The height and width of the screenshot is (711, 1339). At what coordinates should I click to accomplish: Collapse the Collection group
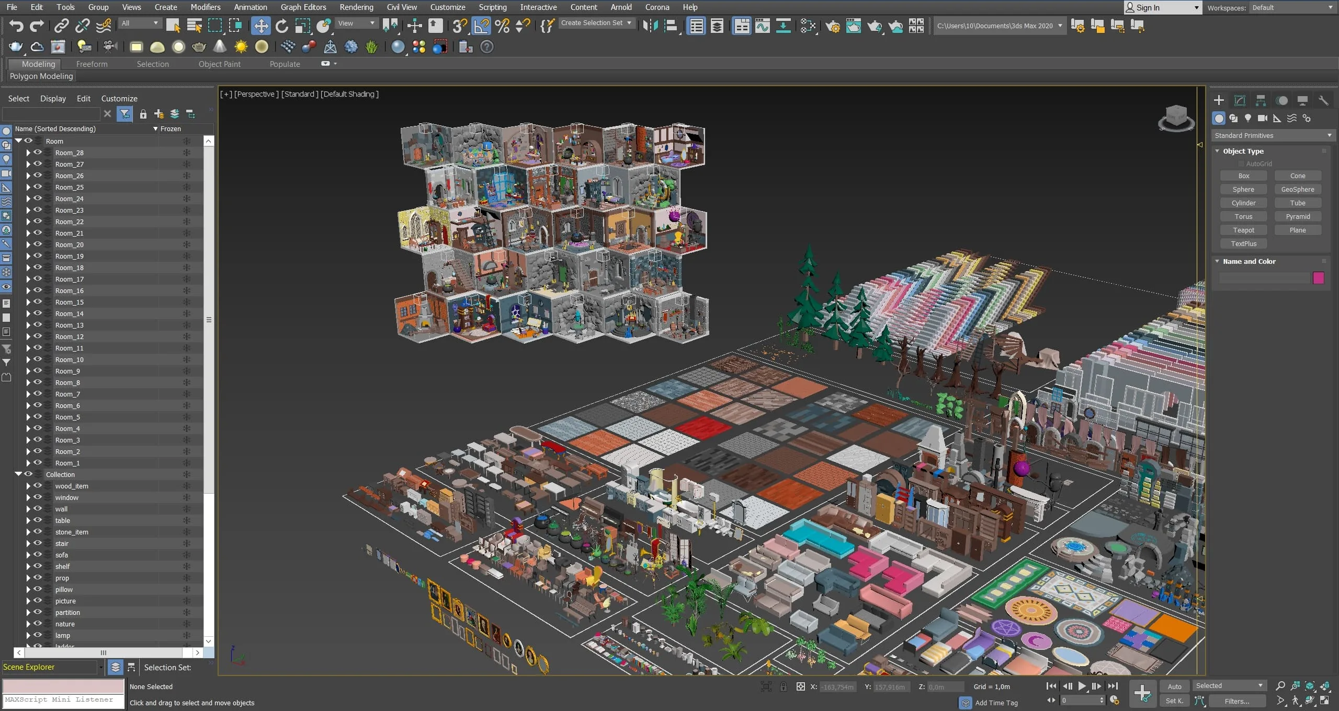pos(18,474)
